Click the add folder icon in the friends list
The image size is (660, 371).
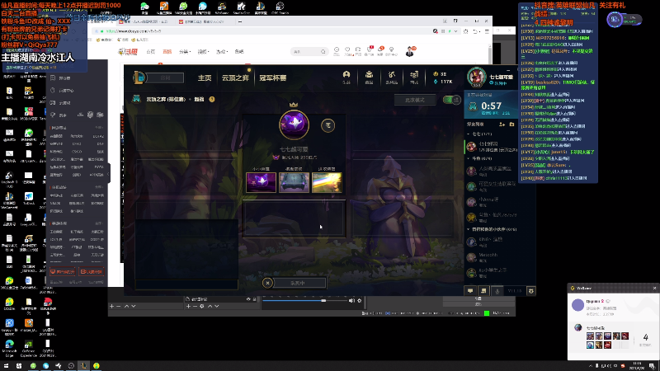(511, 124)
